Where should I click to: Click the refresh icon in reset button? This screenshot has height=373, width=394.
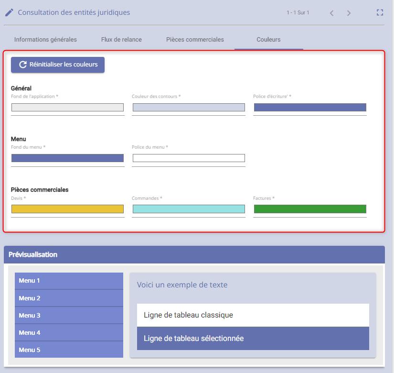coord(23,65)
